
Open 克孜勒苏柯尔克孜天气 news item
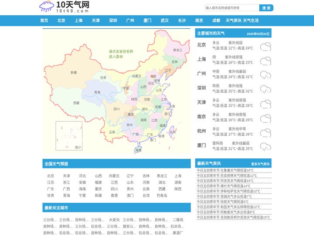[233, 217]
